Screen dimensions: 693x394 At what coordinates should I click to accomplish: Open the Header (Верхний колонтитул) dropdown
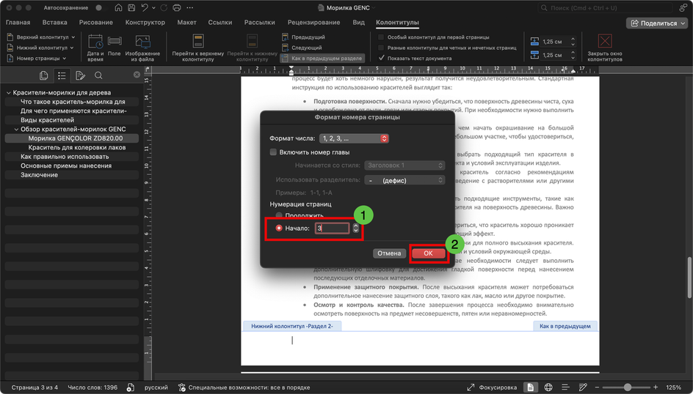pos(41,37)
